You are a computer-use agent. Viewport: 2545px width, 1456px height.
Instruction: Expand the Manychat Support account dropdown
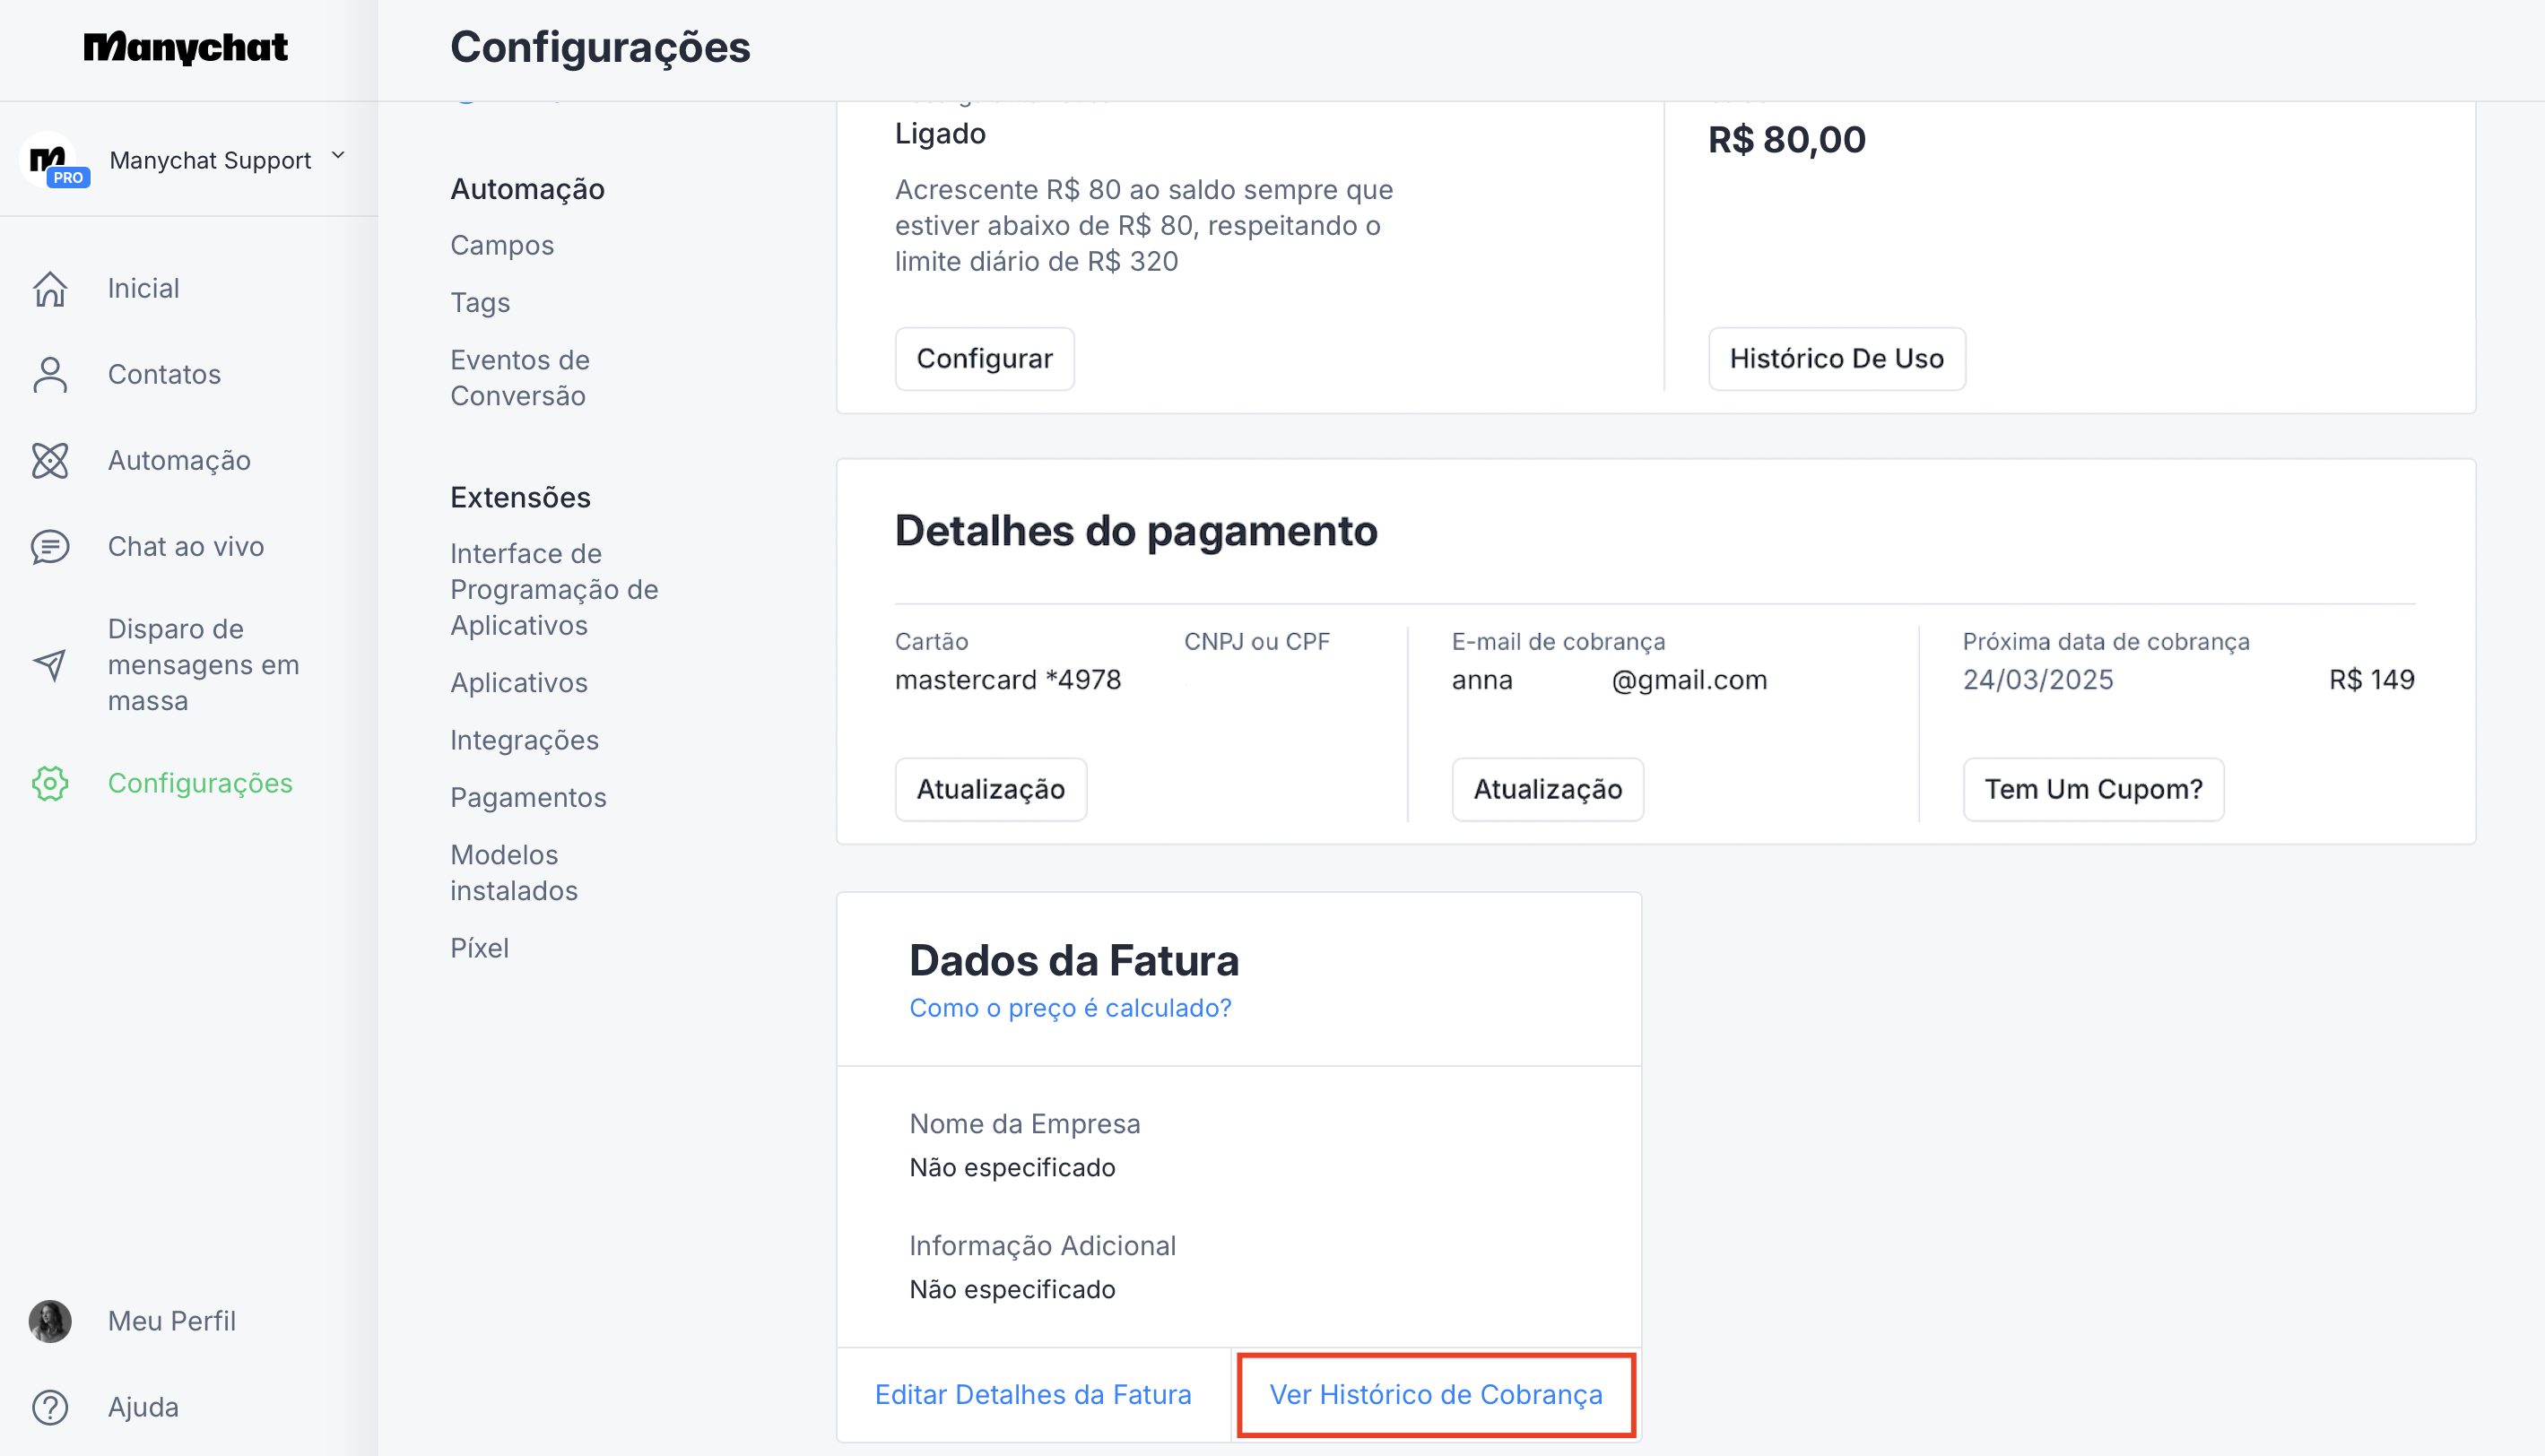pos(338,156)
